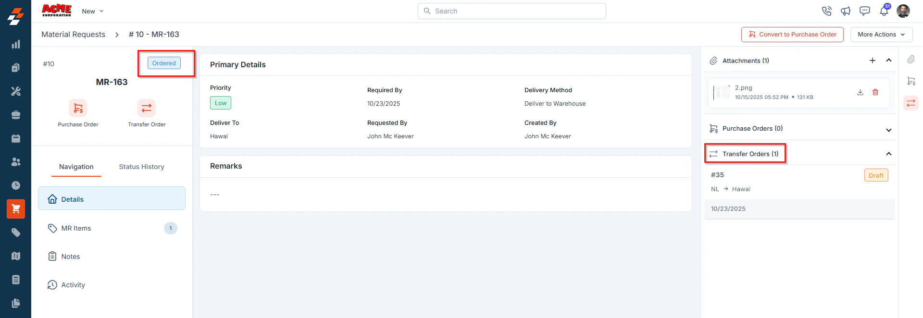Click Convert to Purchase Order button
The height and width of the screenshot is (318, 923).
click(x=792, y=35)
